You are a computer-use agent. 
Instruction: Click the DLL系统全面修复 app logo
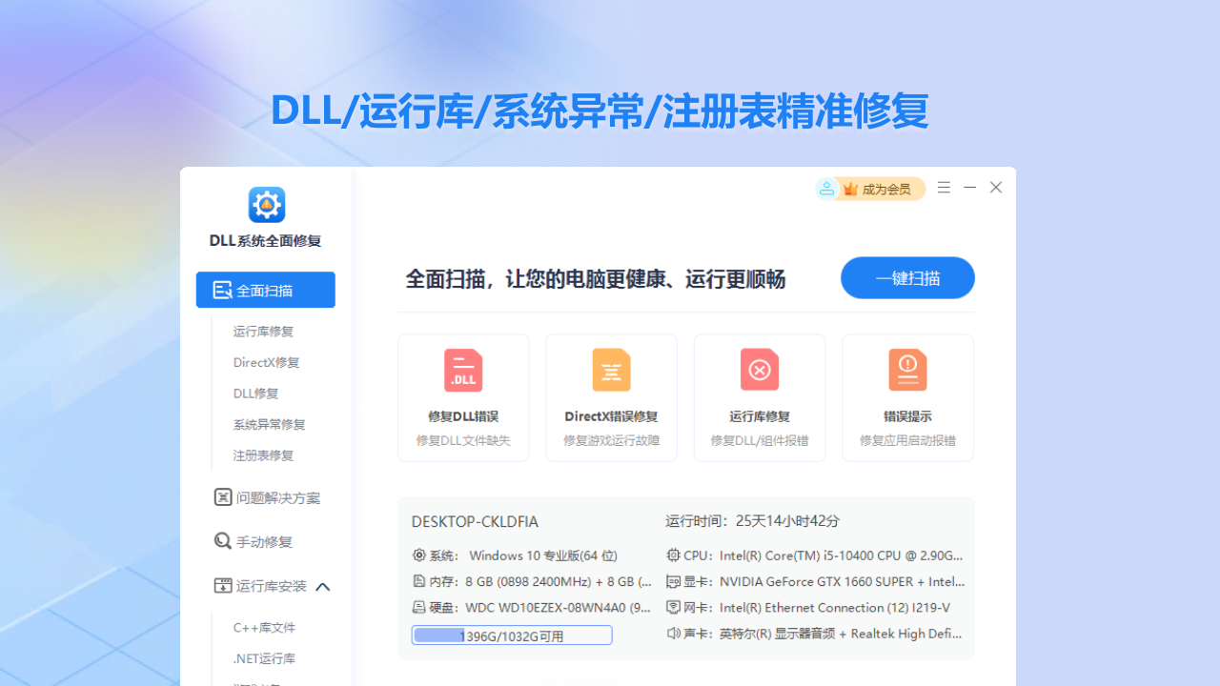point(266,205)
